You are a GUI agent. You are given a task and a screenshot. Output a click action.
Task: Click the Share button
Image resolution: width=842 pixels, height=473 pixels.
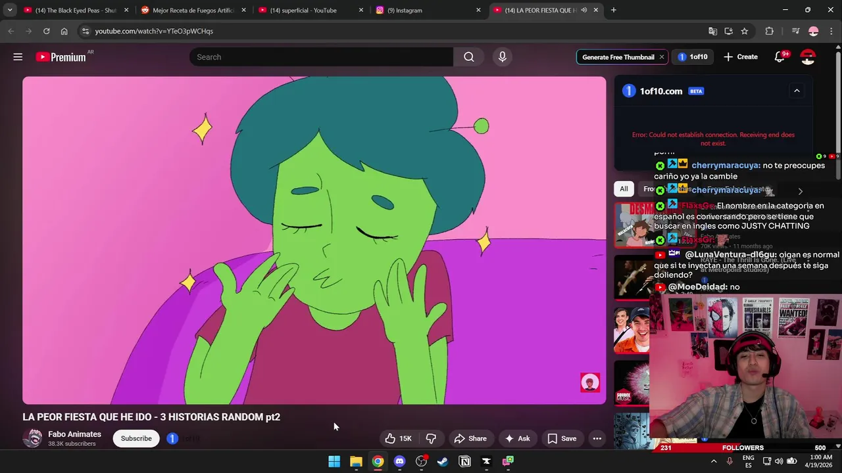pyautogui.click(x=470, y=439)
